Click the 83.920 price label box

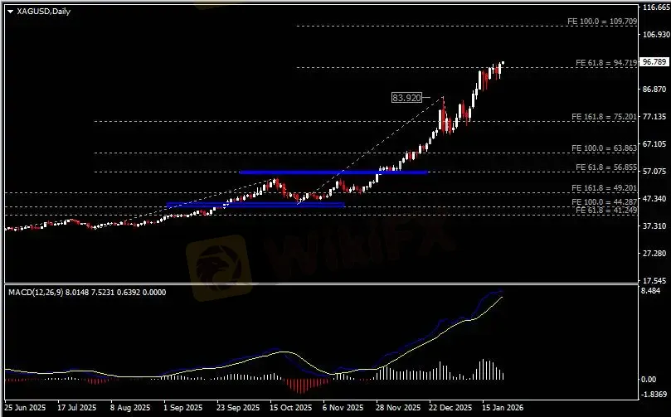click(x=406, y=98)
